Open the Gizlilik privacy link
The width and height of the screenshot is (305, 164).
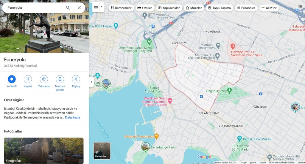(263, 163)
